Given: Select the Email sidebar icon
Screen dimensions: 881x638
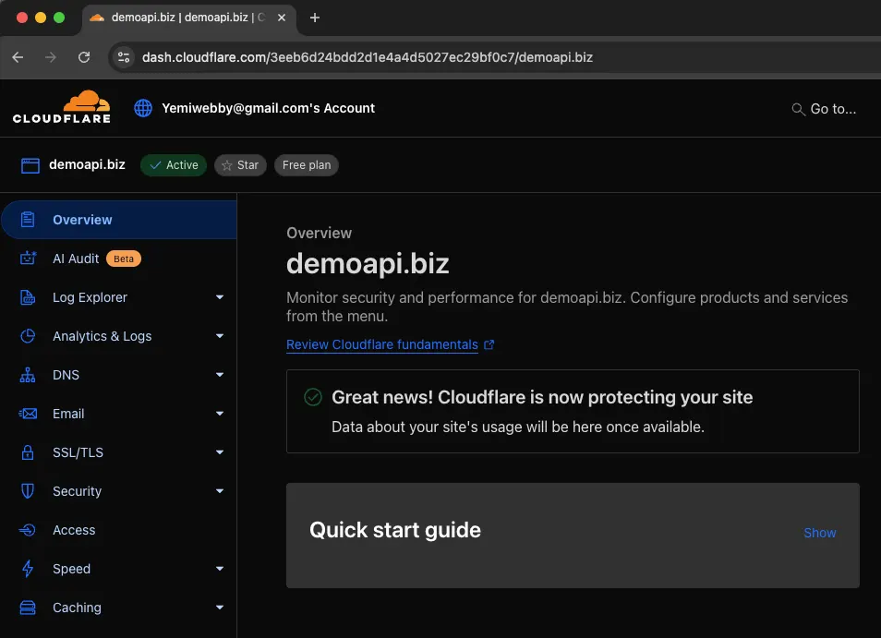Looking at the screenshot, I should [x=28, y=414].
